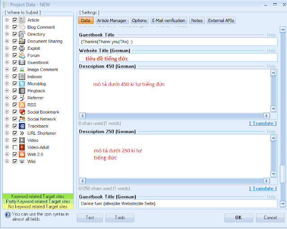Expand the Pingback tree node
The image size is (287, 229).
[7, 91]
